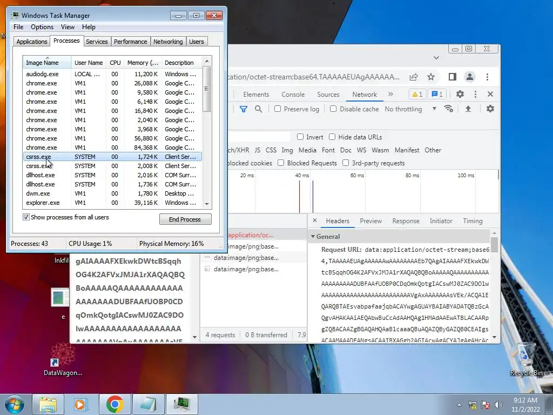Select the explorer.exe process row
The width and height of the screenshot is (553, 415).
click(112, 203)
